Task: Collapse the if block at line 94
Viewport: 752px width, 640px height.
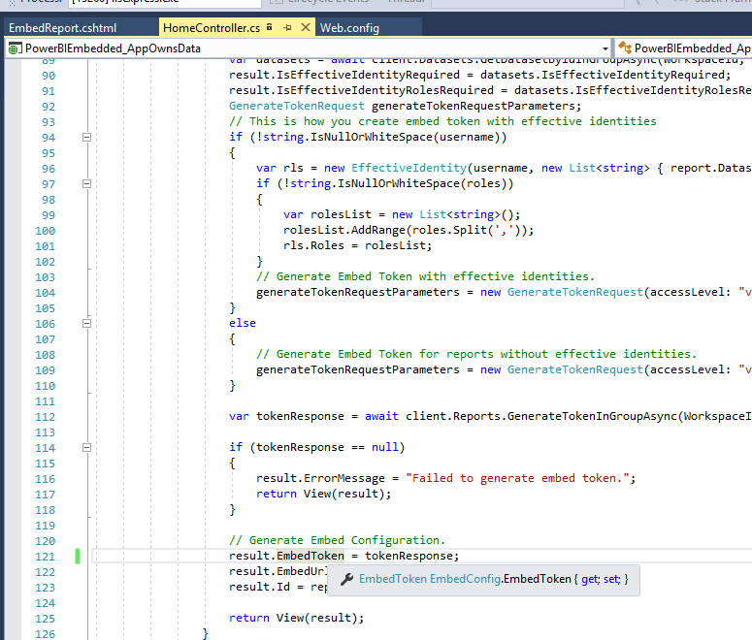Action: click(86, 137)
